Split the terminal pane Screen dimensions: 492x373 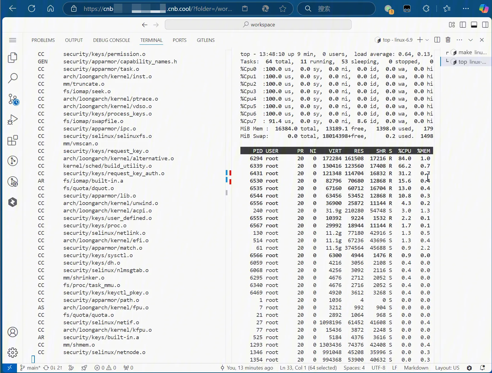437,40
